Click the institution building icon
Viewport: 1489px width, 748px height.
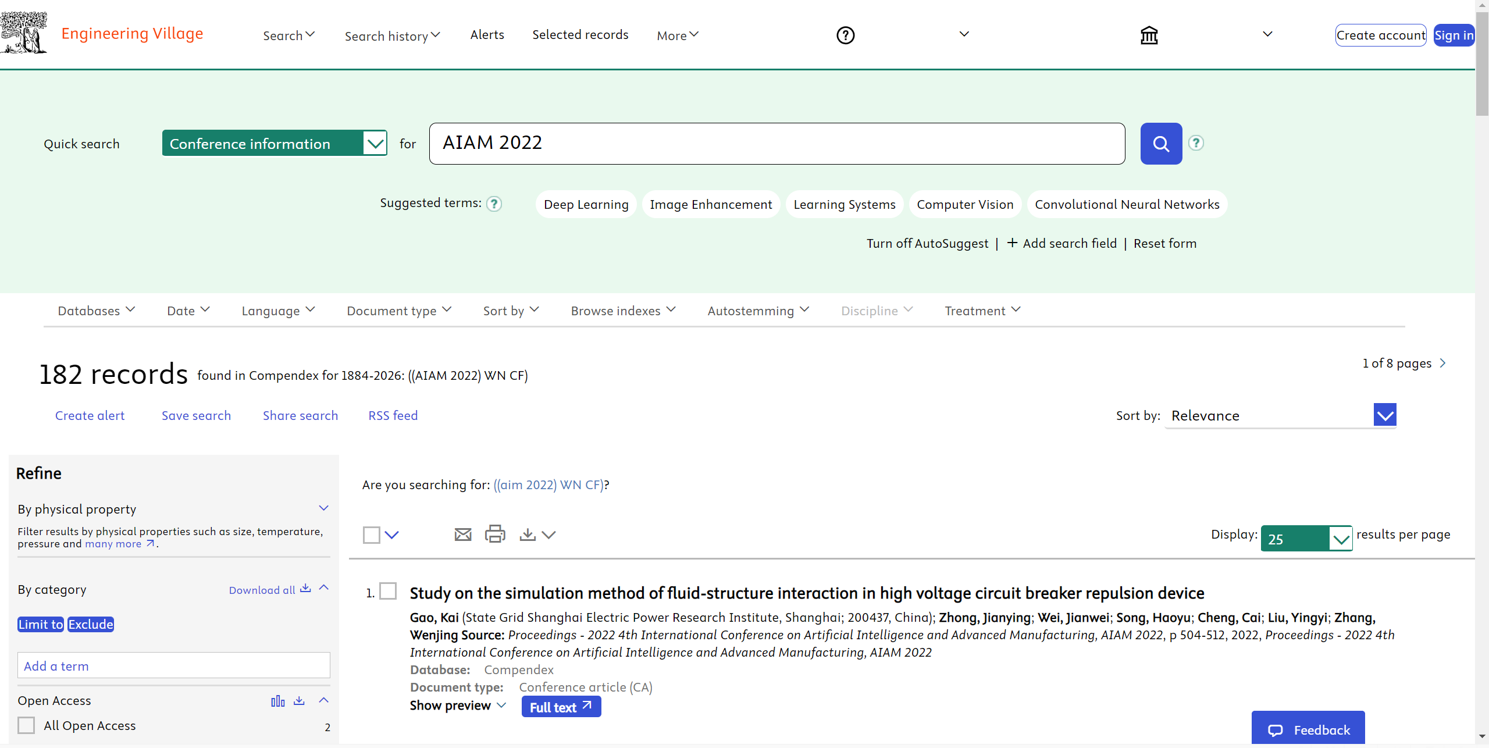tap(1149, 35)
